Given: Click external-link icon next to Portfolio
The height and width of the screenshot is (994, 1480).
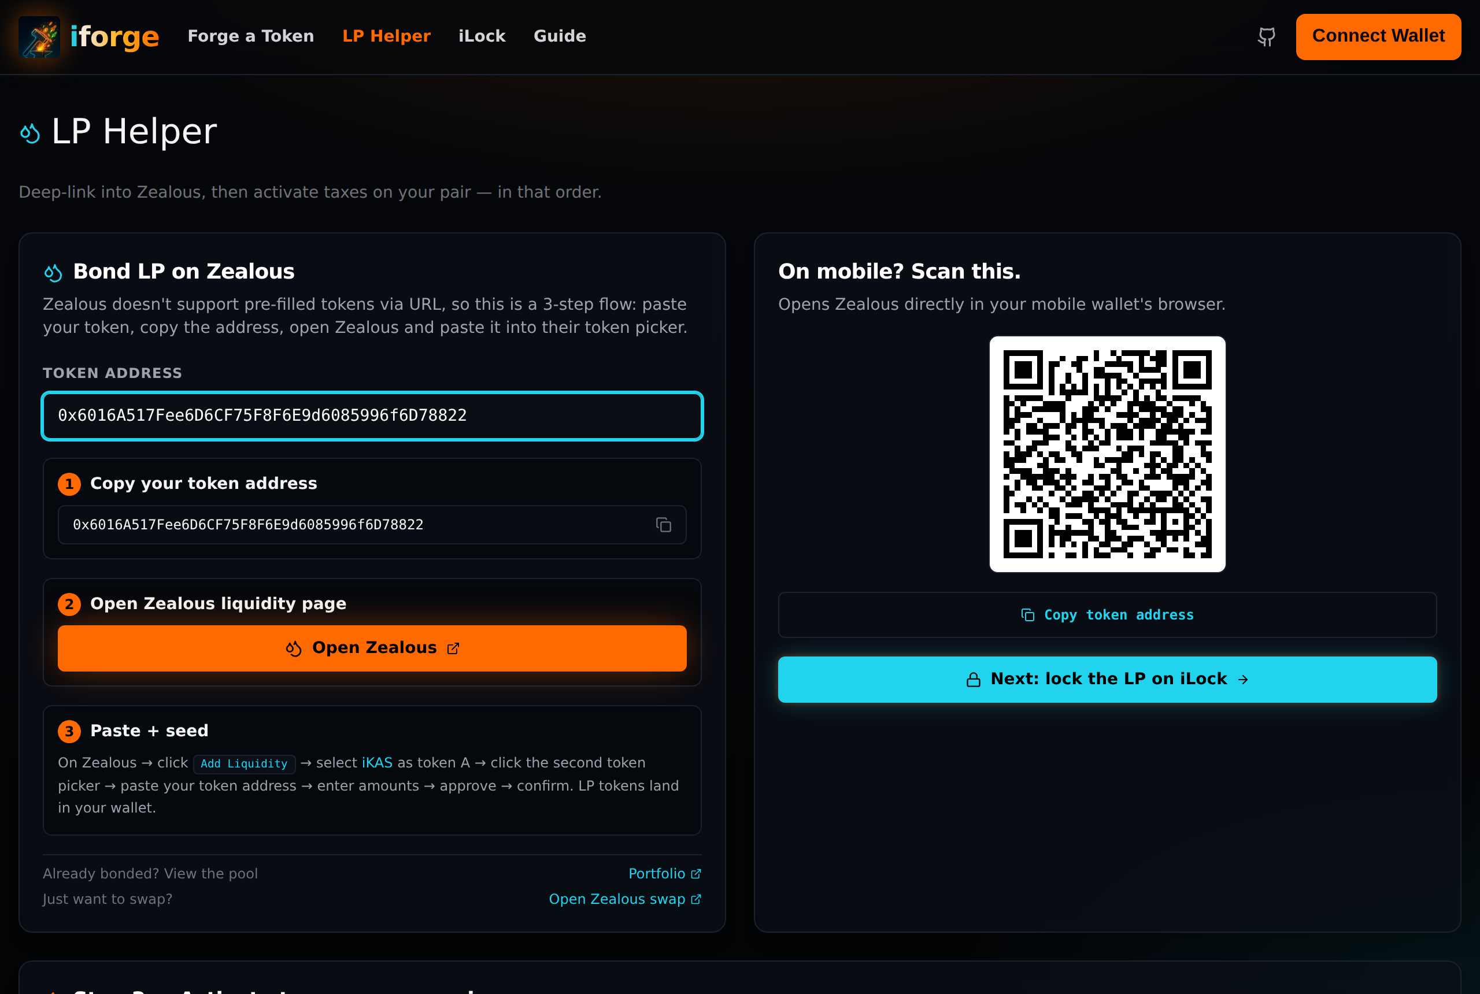Looking at the screenshot, I should tap(695, 874).
